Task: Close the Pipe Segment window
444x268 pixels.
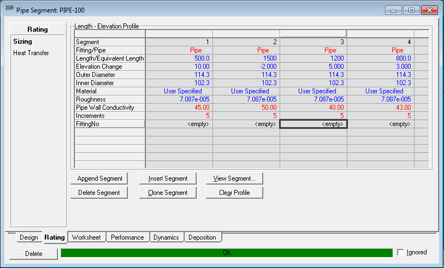Action: (x=430, y=10)
